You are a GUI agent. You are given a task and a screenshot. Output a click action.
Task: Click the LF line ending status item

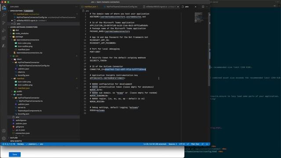click(187, 144)
